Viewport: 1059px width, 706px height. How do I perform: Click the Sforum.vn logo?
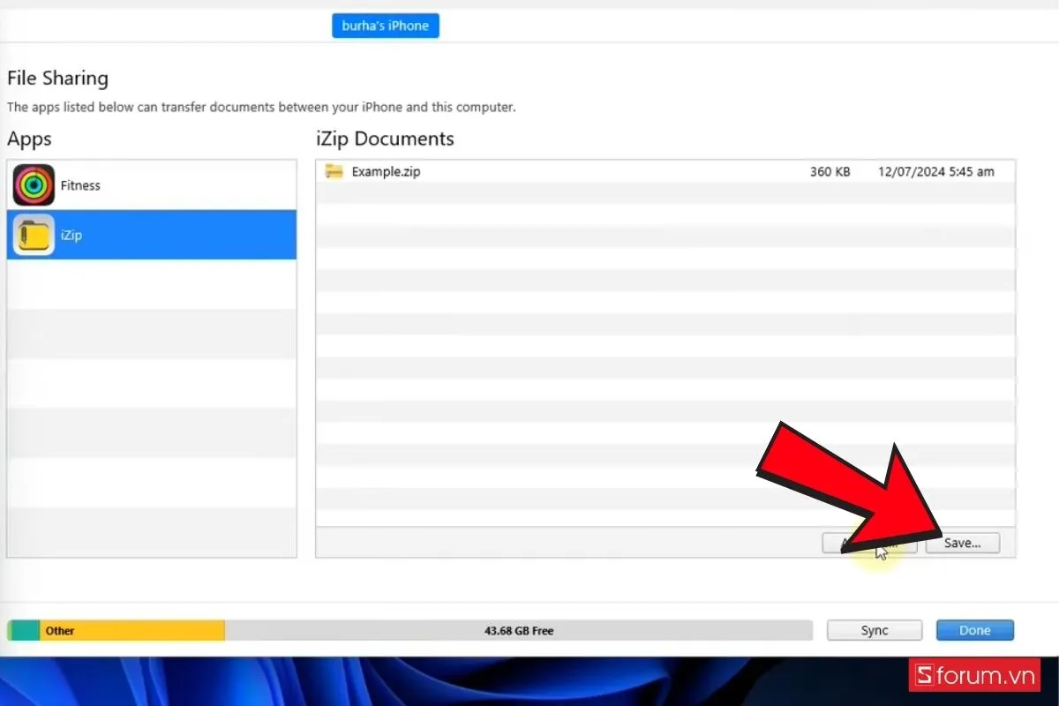click(973, 675)
